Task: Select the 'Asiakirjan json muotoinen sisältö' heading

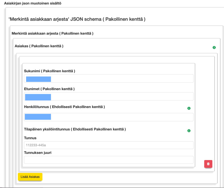Action: coord(33,3)
